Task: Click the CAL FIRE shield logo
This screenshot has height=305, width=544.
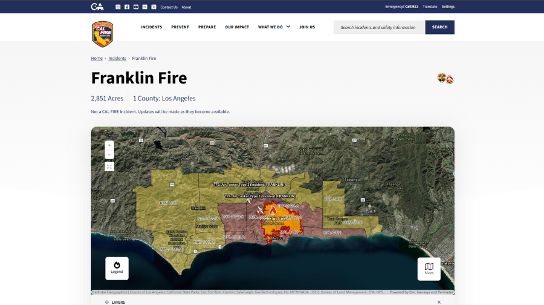Action: click(102, 33)
